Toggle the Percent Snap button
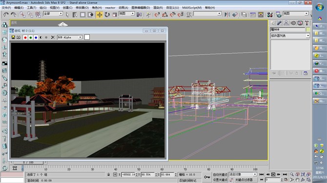 tap(173, 15)
